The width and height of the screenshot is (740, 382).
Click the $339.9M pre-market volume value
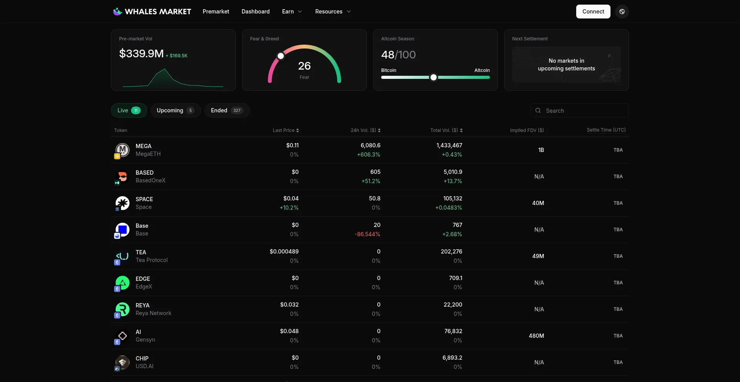pos(141,53)
